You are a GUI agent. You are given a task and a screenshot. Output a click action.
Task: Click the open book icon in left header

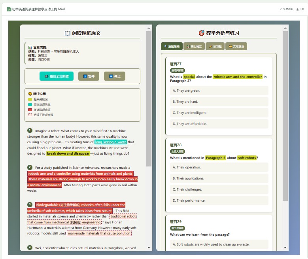click(x=67, y=33)
